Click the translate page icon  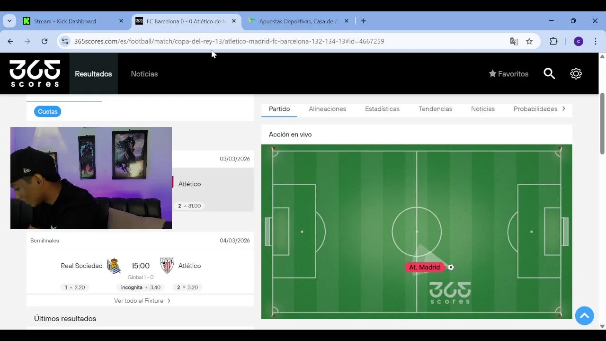tap(514, 41)
